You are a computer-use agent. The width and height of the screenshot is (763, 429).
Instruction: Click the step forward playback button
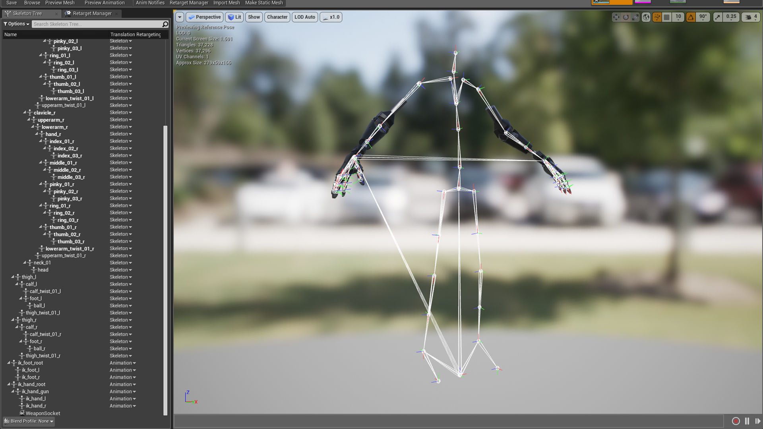coord(757,421)
